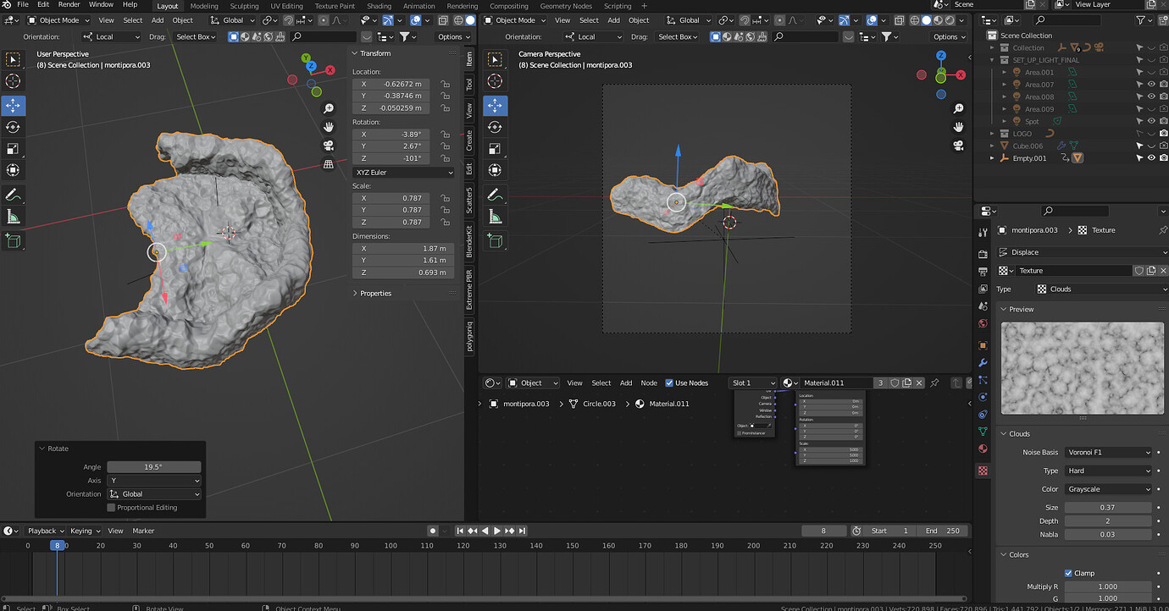Open the Noise Basis Voronoi F1 dropdown
The width and height of the screenshot is (1169, 611).
click(x=1108, y=452)
